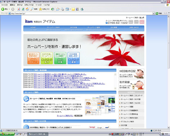This screenshot has height=136, width=170.
Task: Open the Windows Start button (スタート)
Action: pyautogui.click(x=7, y=134)
